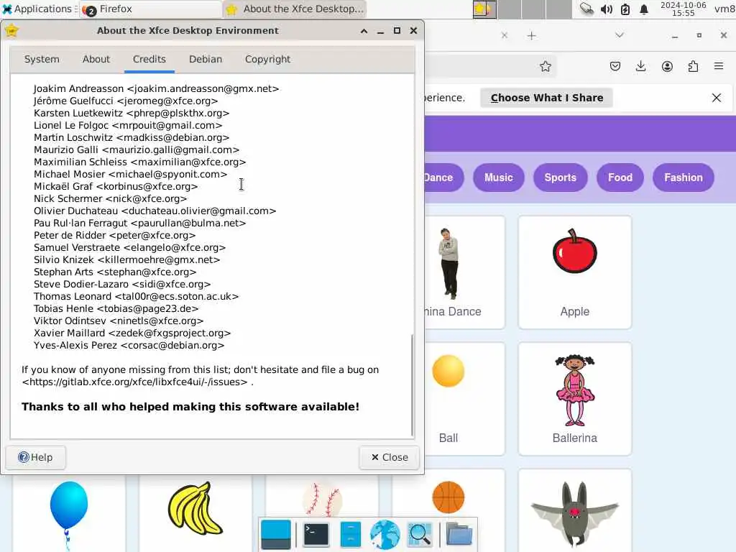Click the Thomas Leonard credits line
The image size is (736, 552).
[136, 297]
